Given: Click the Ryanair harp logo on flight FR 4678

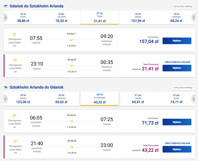Looking at the screenshot, I should 15,142.
